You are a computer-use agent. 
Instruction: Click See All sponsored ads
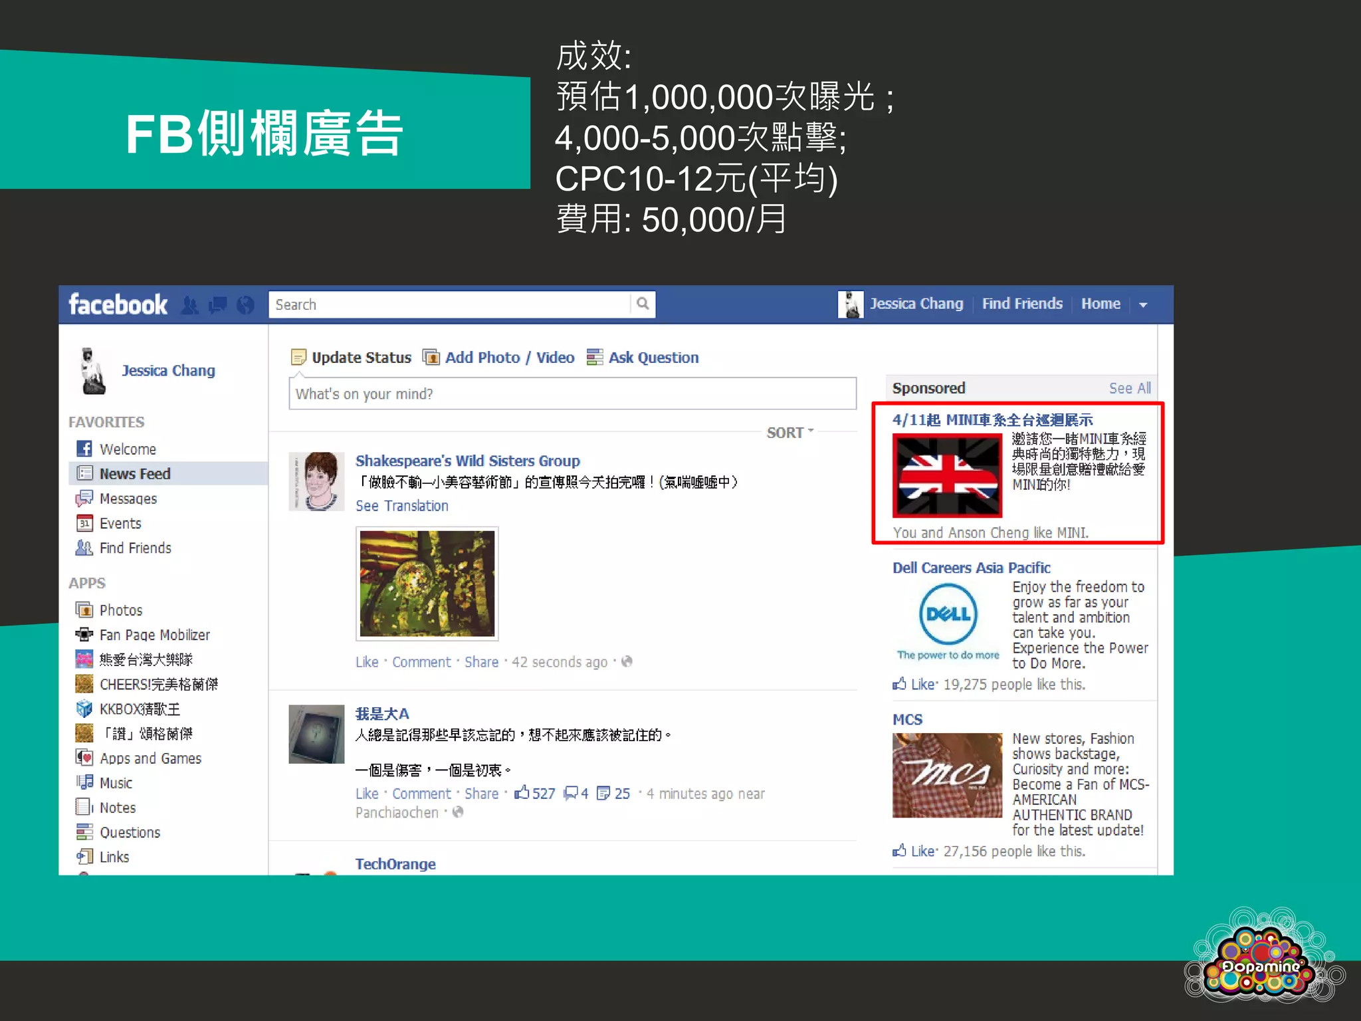[x=1130, y=388]
